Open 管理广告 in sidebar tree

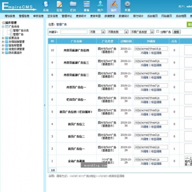[18, 34]
